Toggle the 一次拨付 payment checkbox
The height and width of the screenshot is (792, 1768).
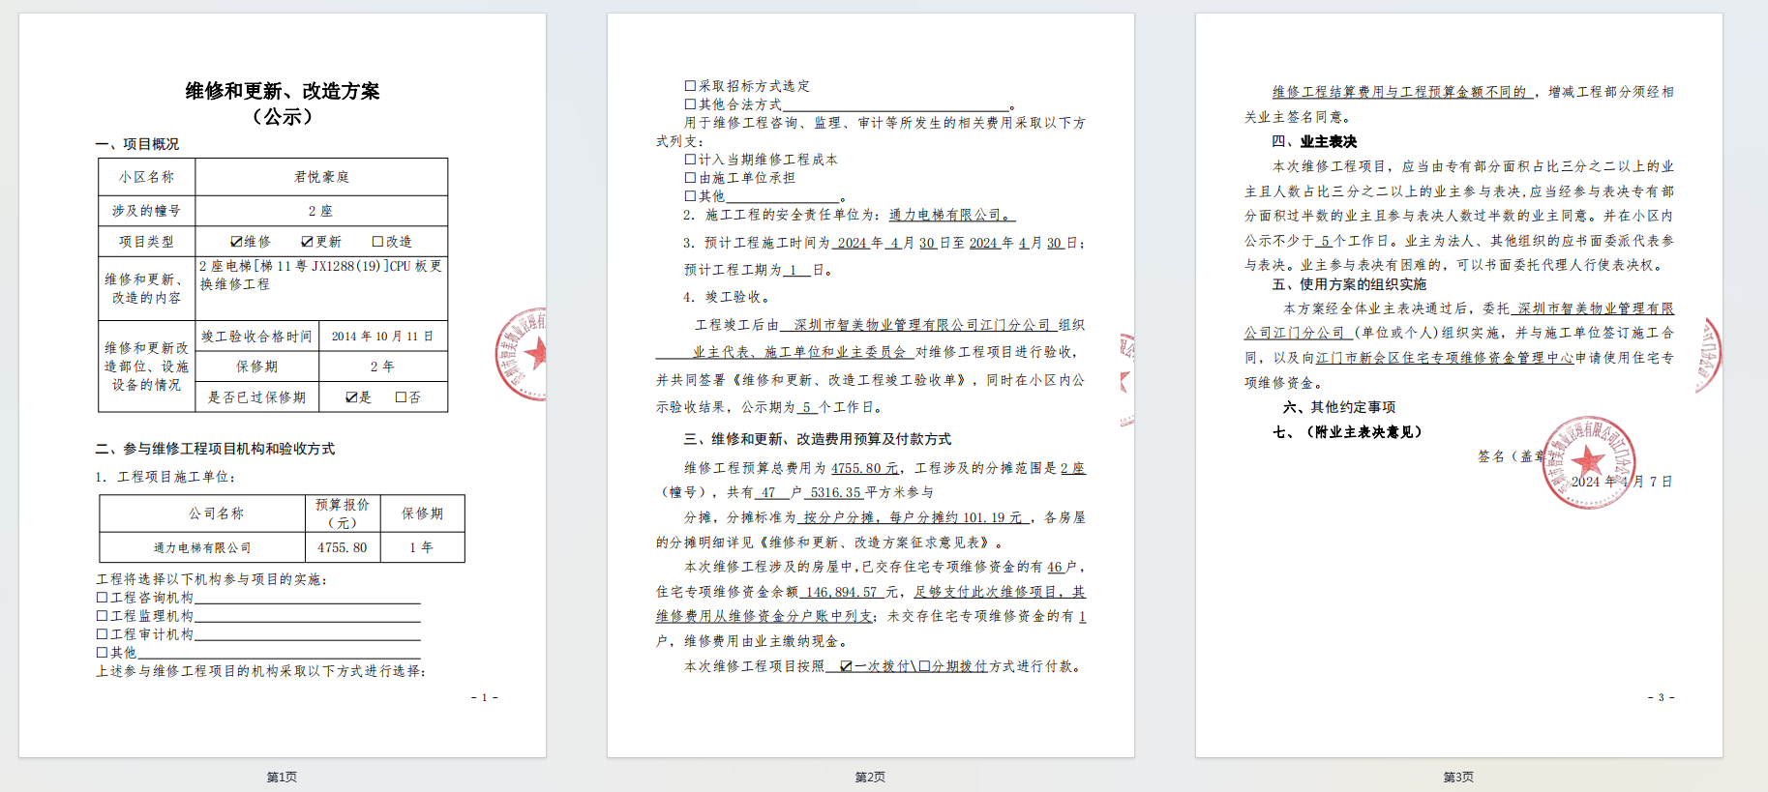[846, 666]
